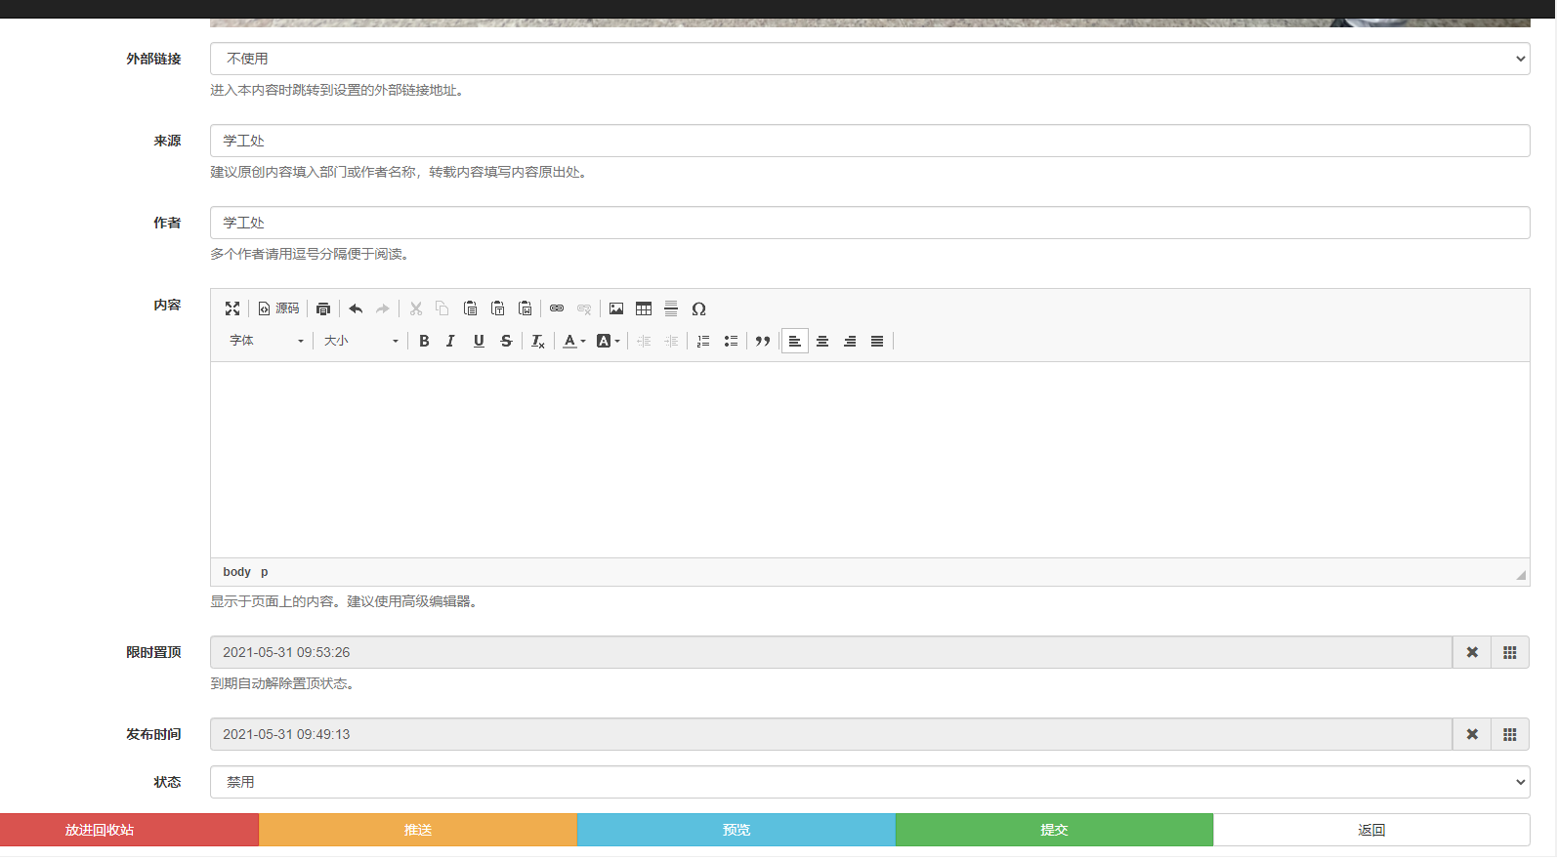Image resolution: width=1557 pixels, height=861 pixels.
Task: Click the print icon in editor toolbar
Action: click(323, 308)
